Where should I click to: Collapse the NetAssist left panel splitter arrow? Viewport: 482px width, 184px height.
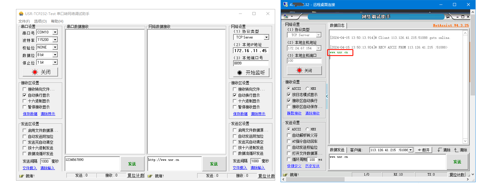pyautogui.click(x=327, y=96)
